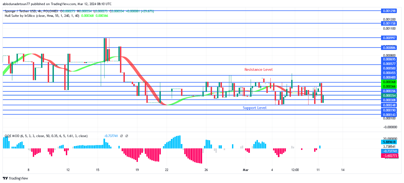Select the Support Level text label

point(254,108)
